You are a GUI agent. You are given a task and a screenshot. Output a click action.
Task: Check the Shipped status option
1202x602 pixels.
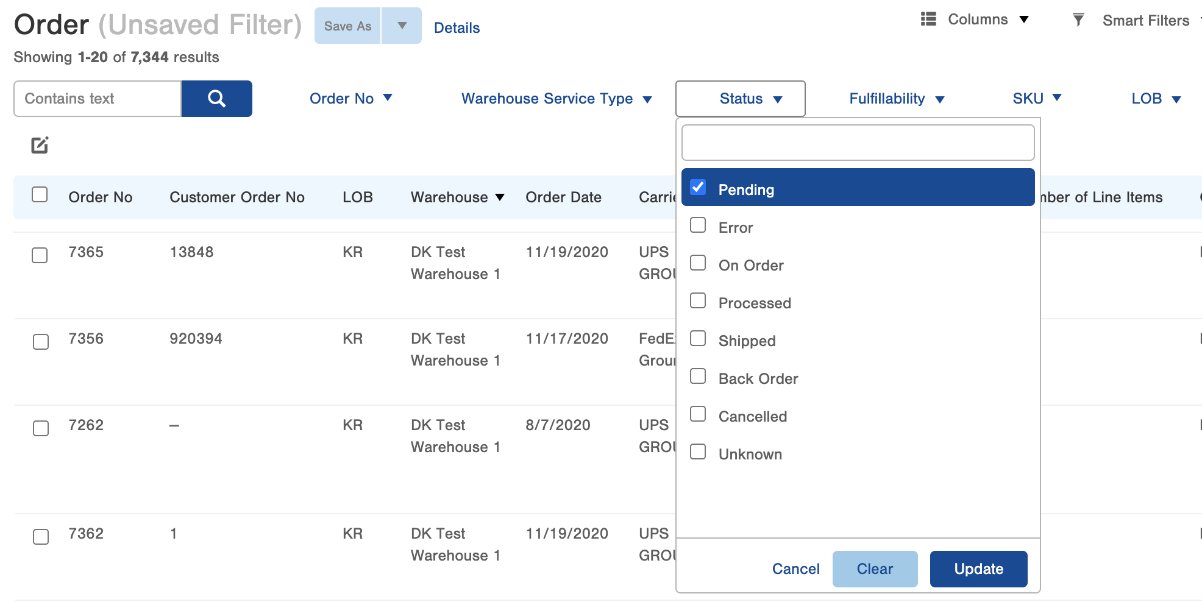click(698, 338)
